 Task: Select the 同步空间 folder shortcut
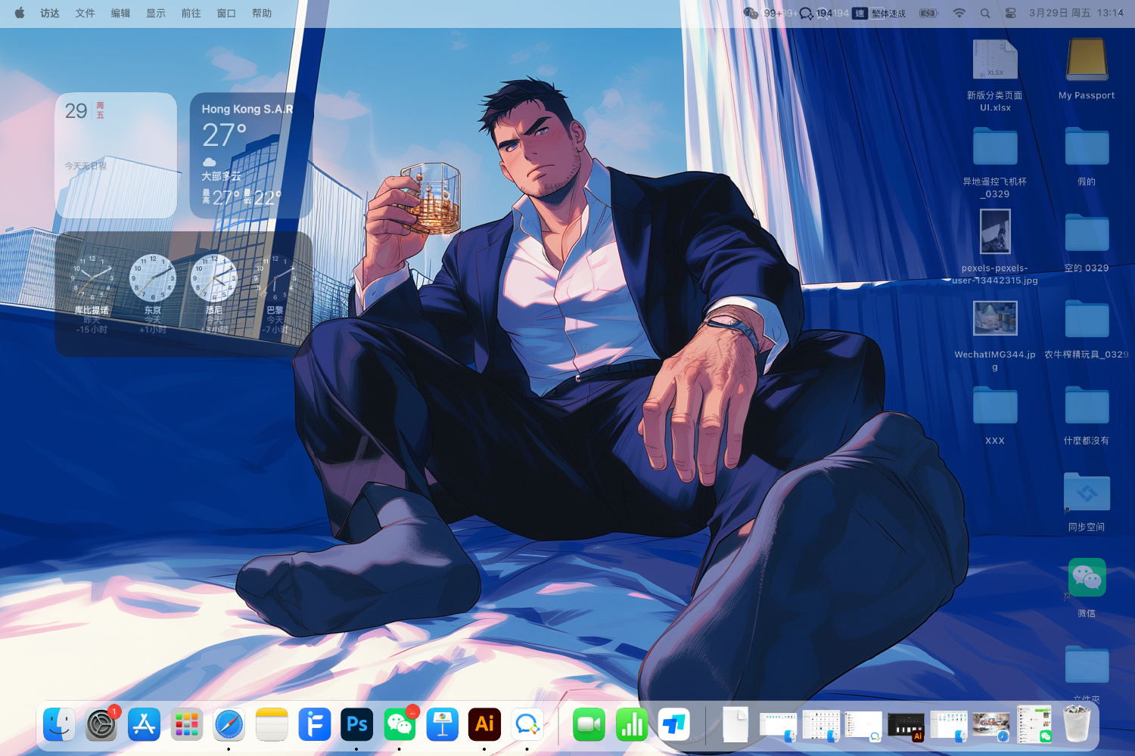1087,501
